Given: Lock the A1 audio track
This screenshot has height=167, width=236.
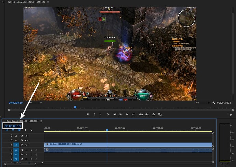Looking at the screenshot, I should (11, 150).
